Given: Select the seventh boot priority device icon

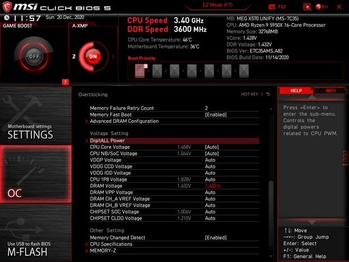Looking at the screenshot, I should pyautogui.click(x=244, y=71).
